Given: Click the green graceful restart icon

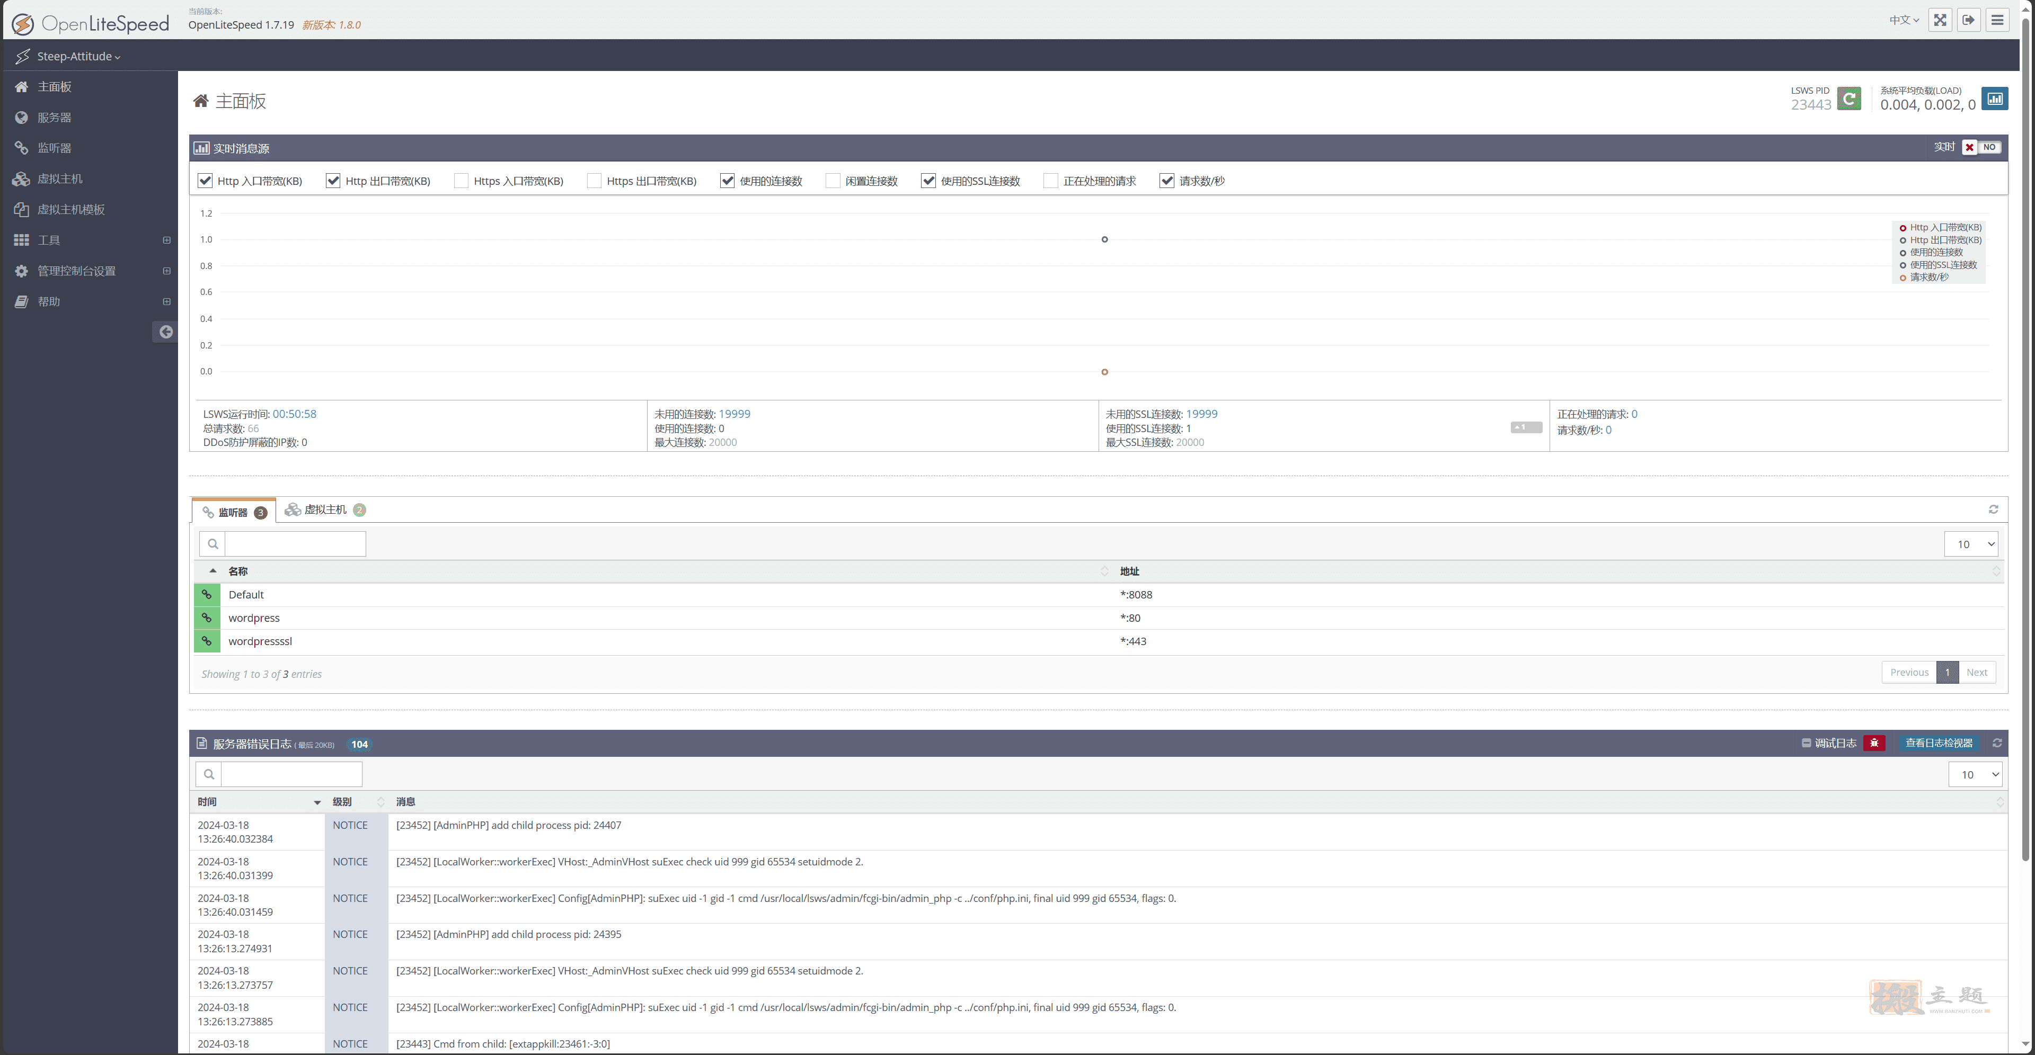Looking at the screenshot, I should coord(1850,99).
